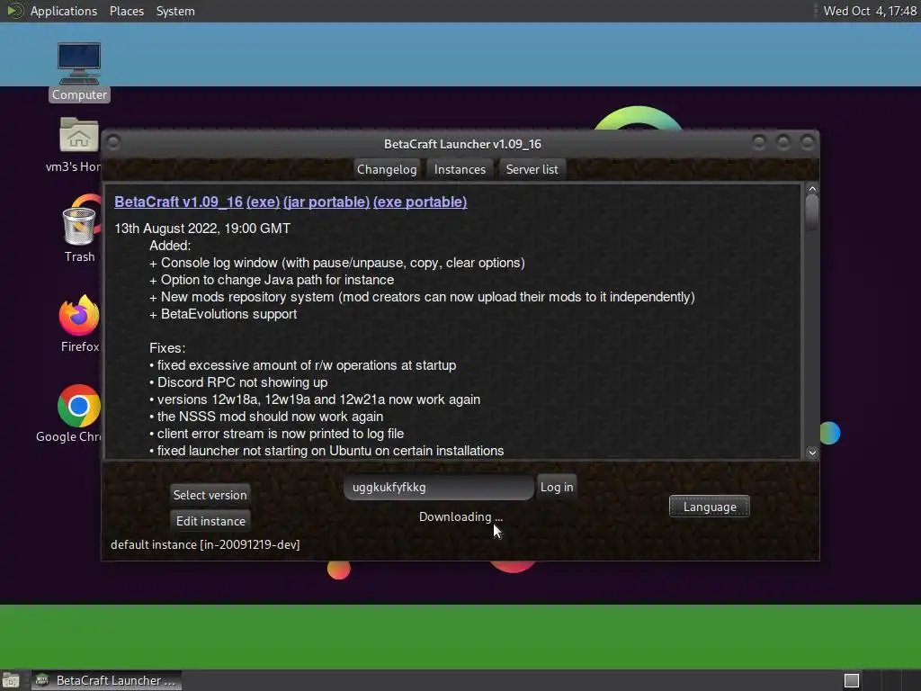Open the Places menu
The height and width of the screenshot is (691, 921).
pos(126,11)
